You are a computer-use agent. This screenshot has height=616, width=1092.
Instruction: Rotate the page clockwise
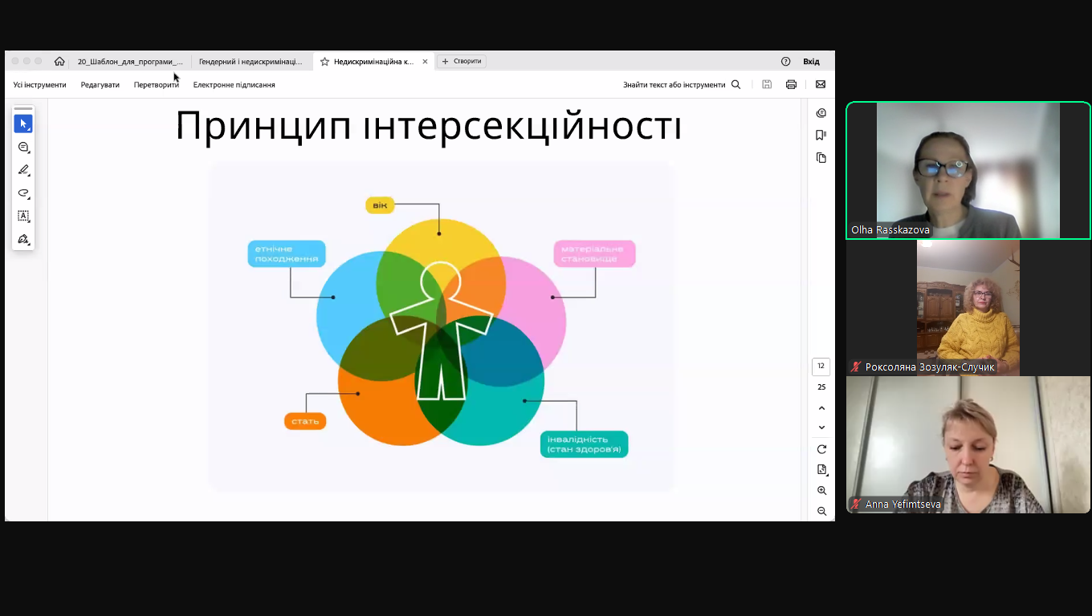point(821,449)
